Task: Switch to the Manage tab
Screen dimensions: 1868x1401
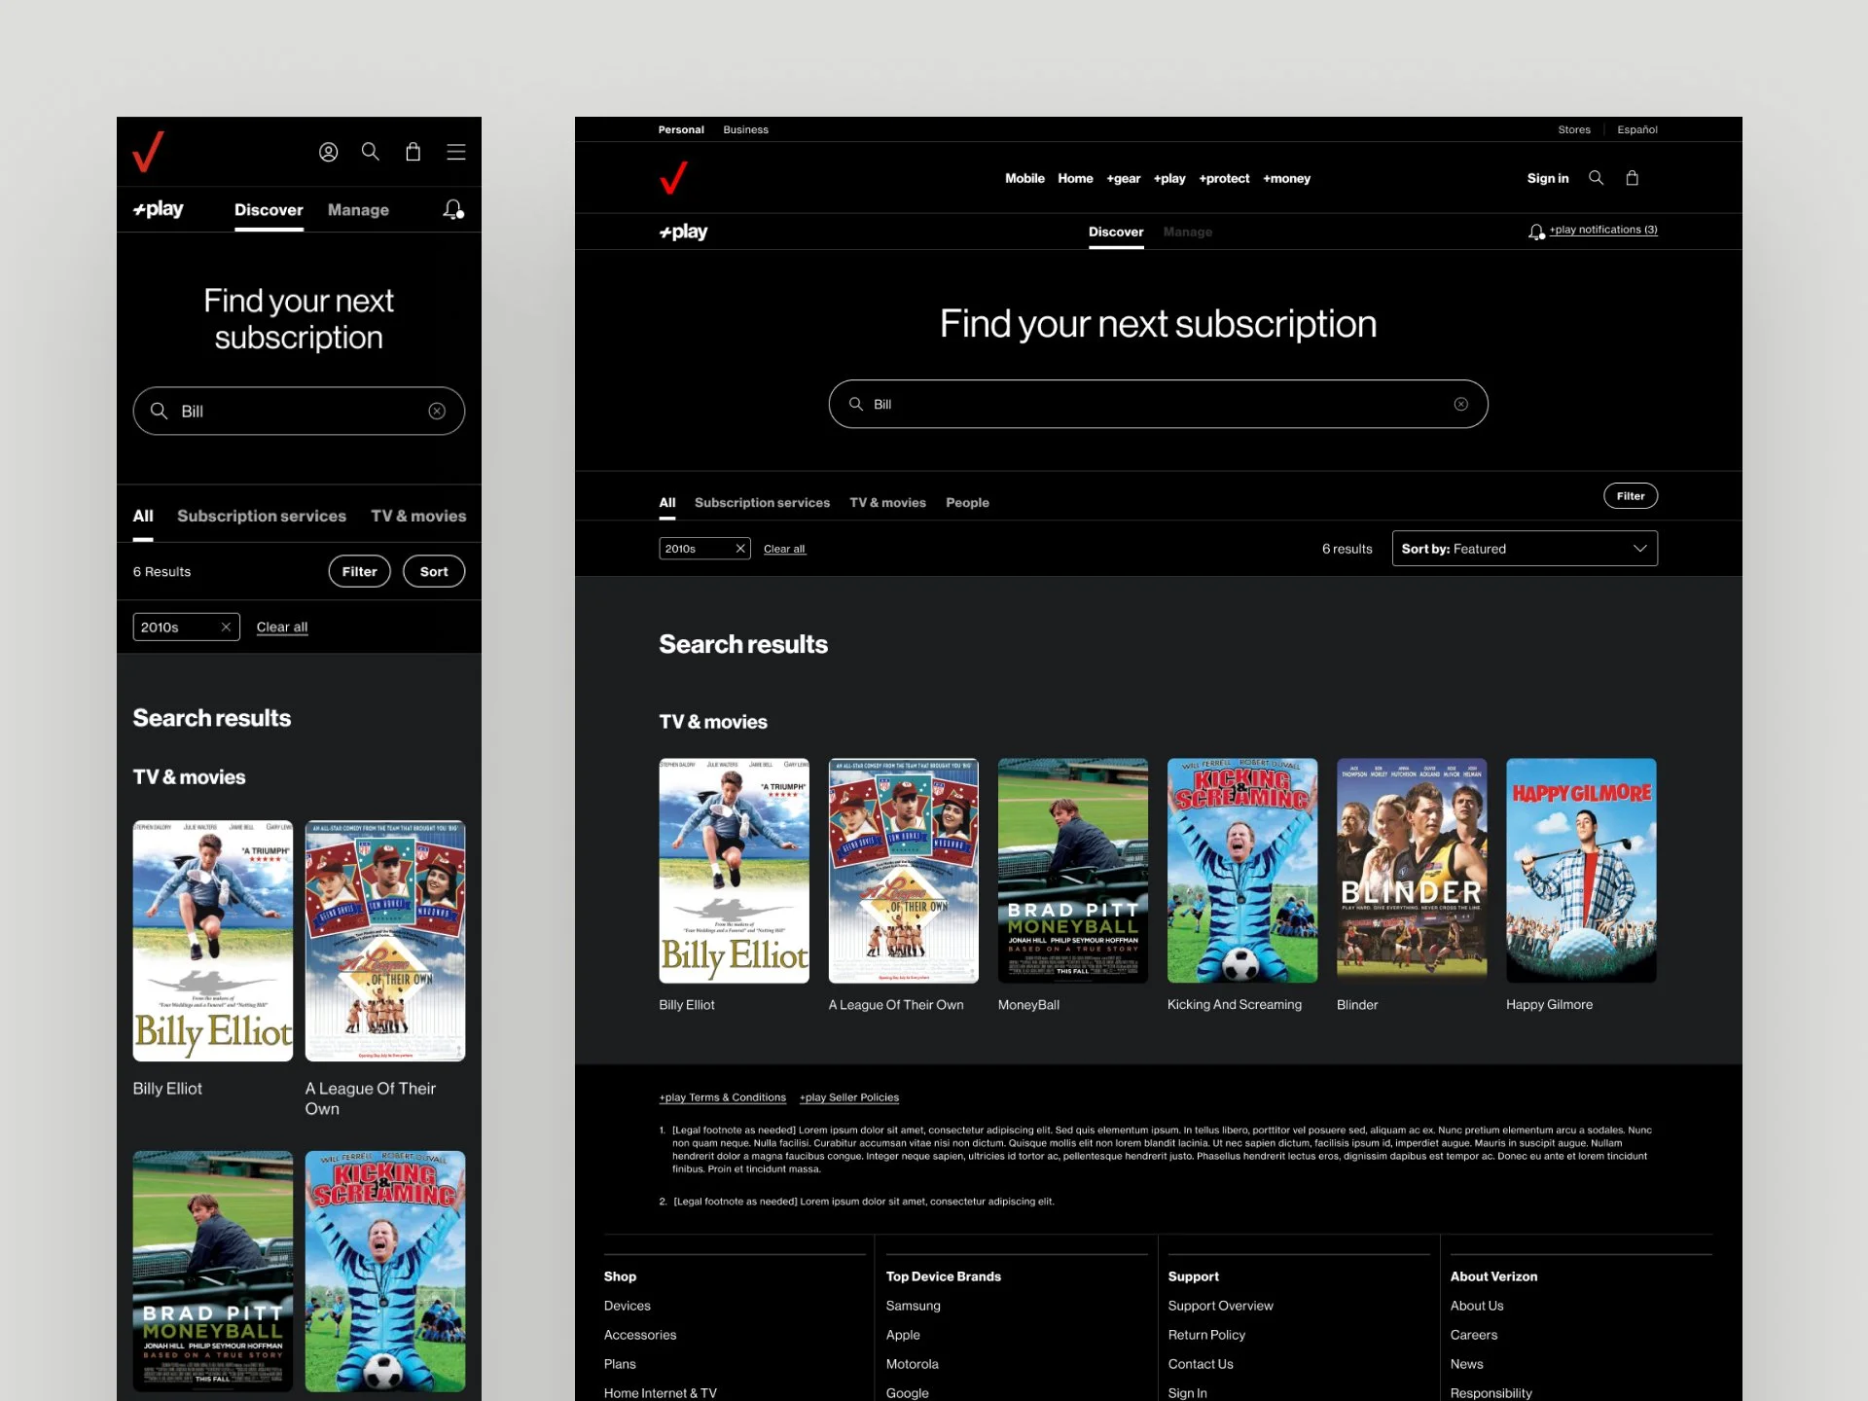Action: 1187,232
